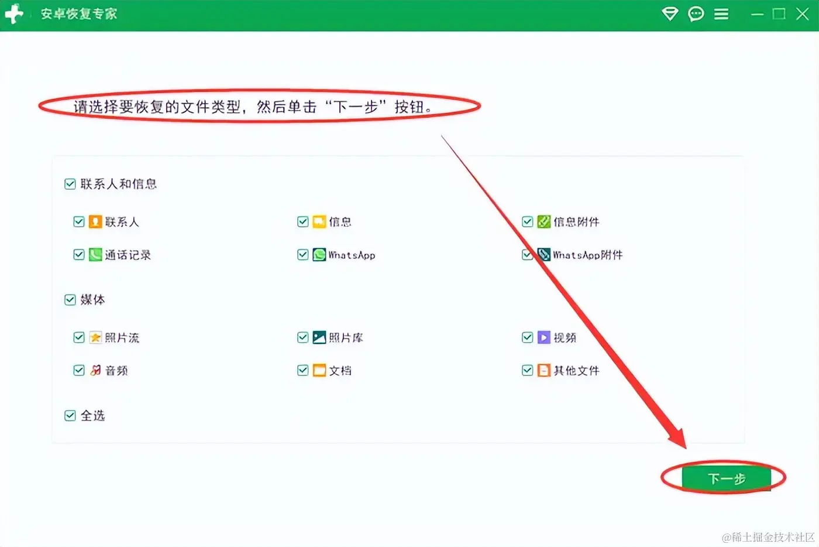Viewport: 819px width, 547px height.
Task: Toggle the 媒体 group checkbox
Action: coord(70,300)
